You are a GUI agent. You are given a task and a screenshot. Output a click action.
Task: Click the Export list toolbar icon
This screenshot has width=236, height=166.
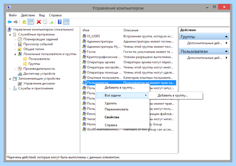51,22
